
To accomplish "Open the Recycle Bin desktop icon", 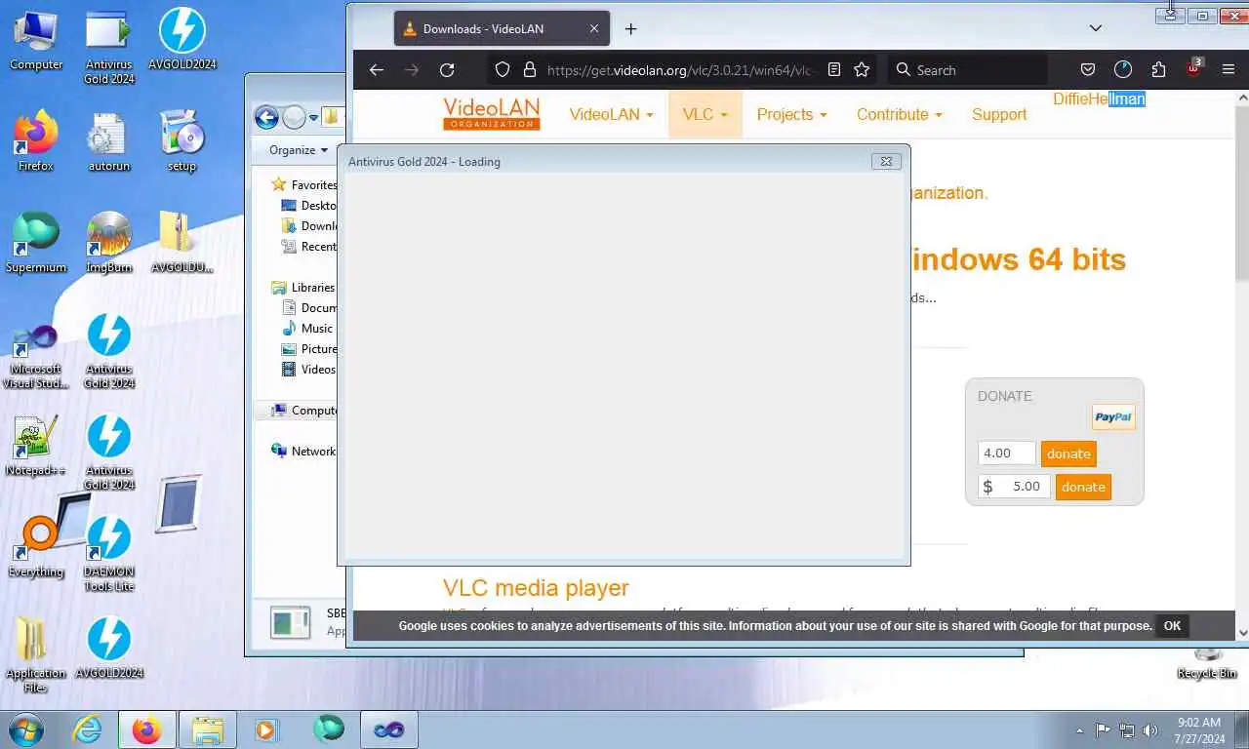I will (1207, 663).
